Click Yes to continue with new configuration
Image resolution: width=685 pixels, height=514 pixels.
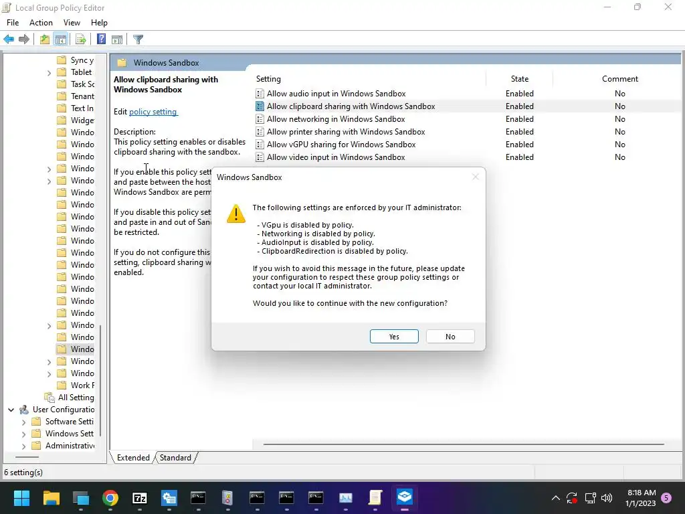click(x=394, y=337)
